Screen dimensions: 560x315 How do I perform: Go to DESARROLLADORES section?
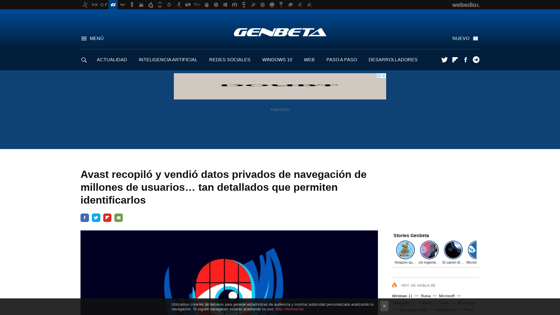393,60
